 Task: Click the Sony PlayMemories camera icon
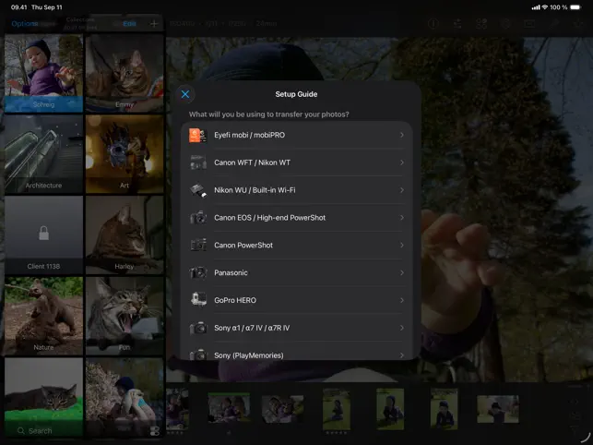pyautogui.click(x=197, y=355)
